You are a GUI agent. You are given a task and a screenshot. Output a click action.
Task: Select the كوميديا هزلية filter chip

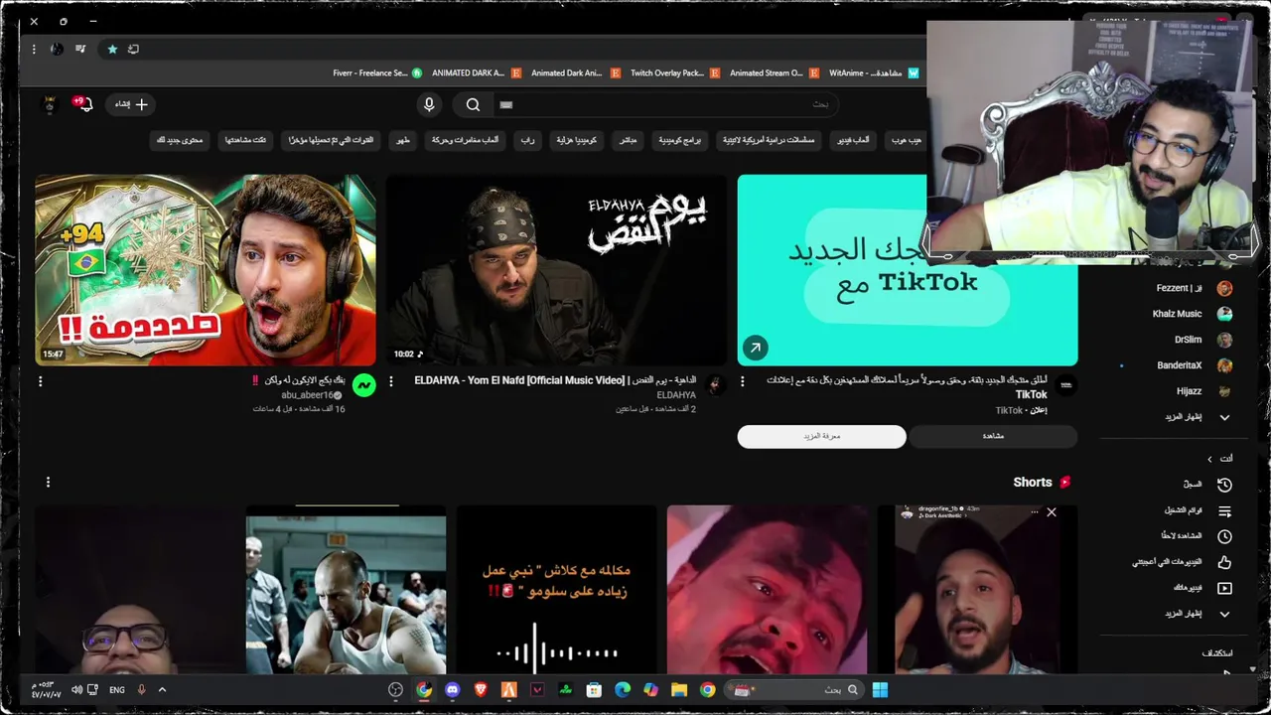[x=576, y=140]
